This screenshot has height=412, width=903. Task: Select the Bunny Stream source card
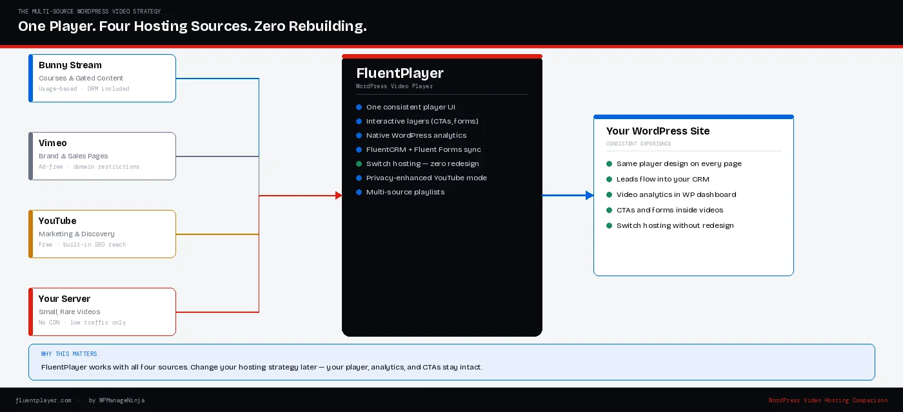(x=101, y=77)
